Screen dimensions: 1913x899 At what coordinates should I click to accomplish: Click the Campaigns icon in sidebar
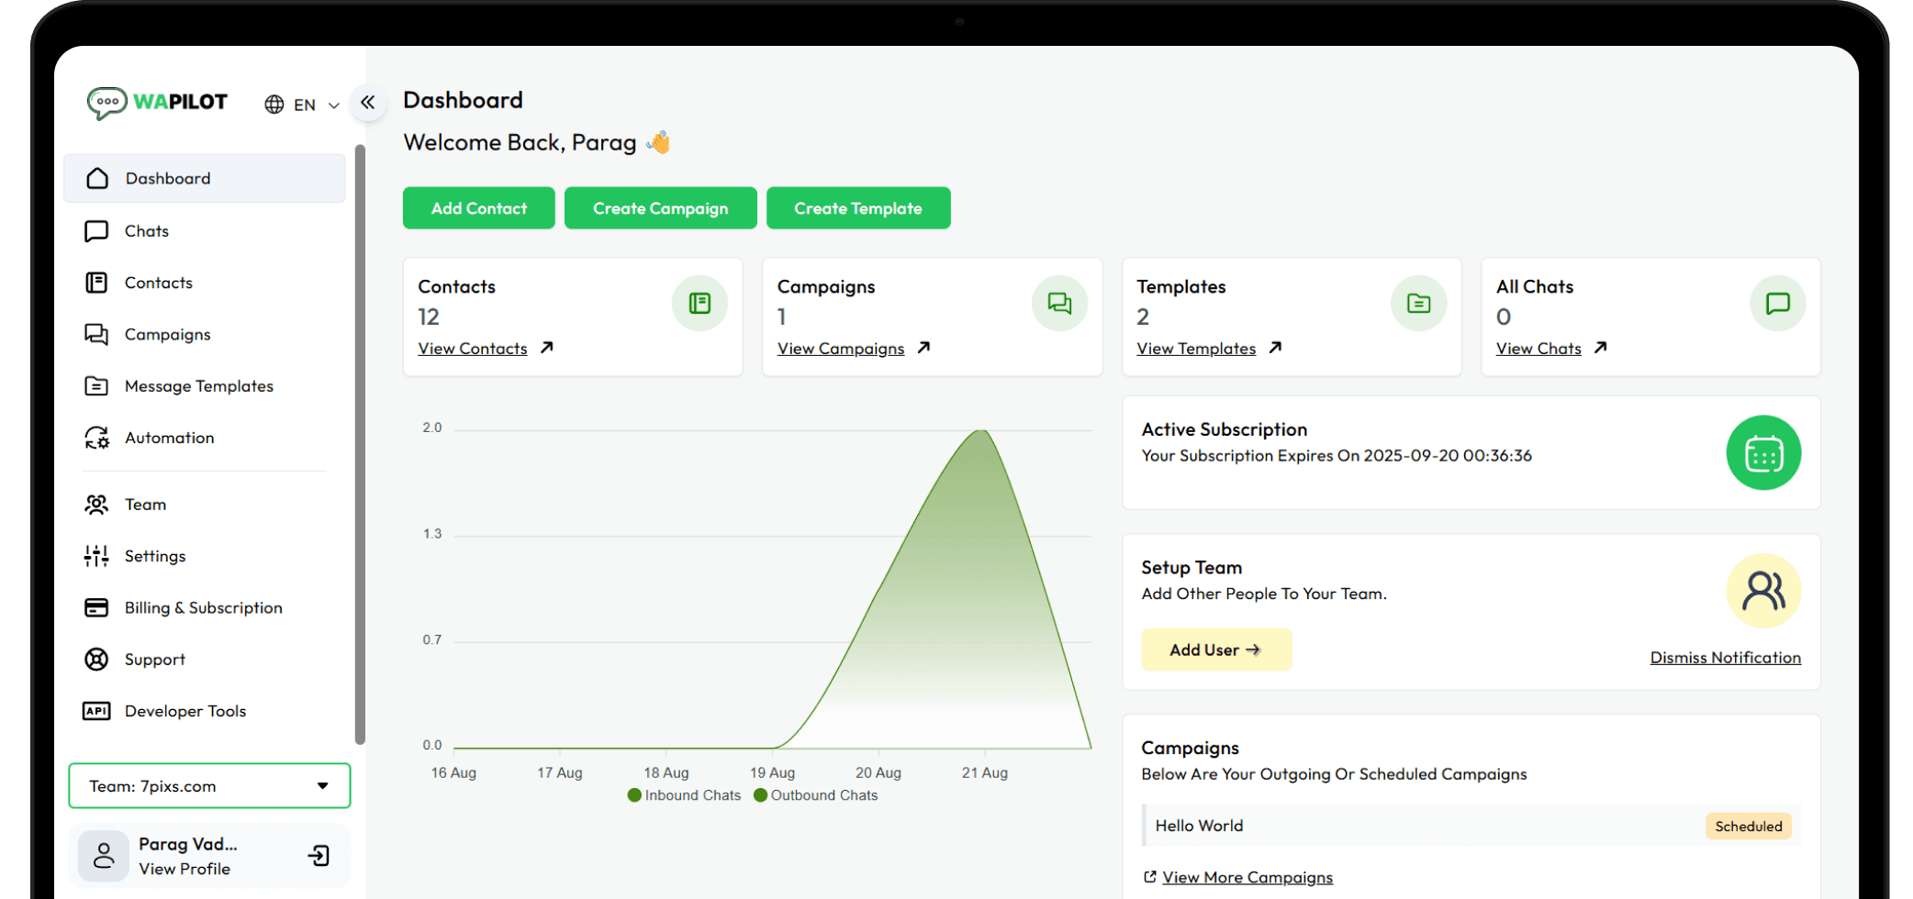tap(96, 335)
